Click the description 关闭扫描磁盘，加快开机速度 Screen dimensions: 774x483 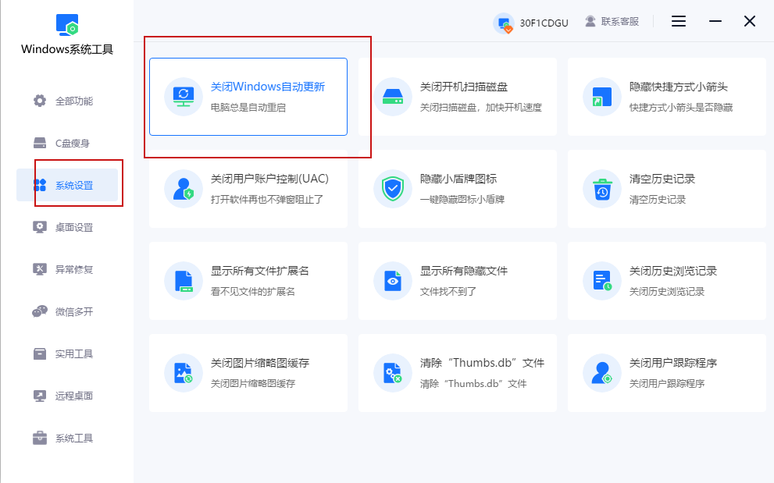point(481,108)
